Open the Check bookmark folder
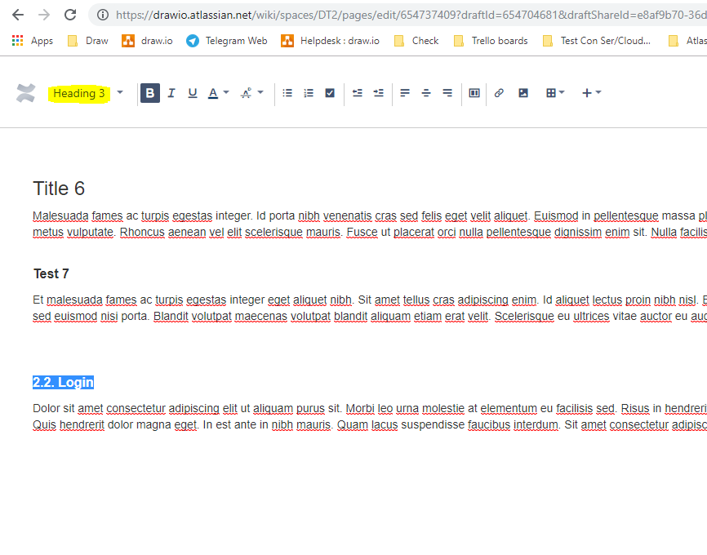The width and height of the screenshot is (707, 555). [x=416, y=41]
